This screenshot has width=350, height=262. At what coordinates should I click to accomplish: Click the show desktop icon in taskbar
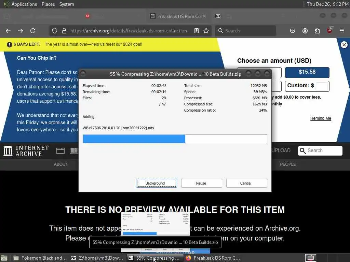[4, 258]
